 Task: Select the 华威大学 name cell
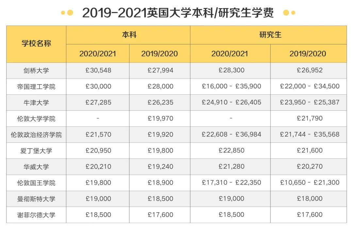tap(36, 167)
